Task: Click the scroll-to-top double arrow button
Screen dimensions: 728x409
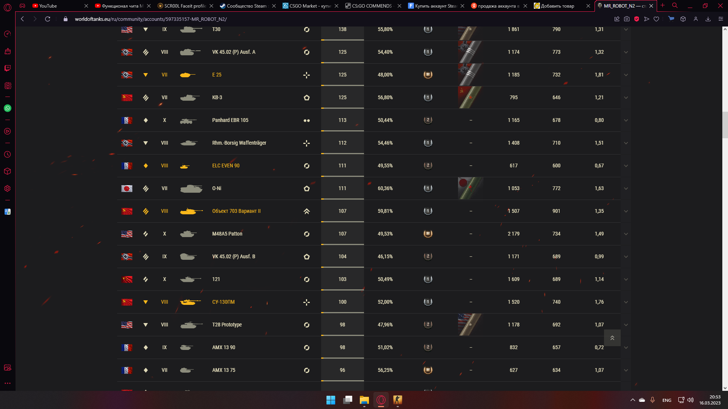Action: tap(612, 338)
